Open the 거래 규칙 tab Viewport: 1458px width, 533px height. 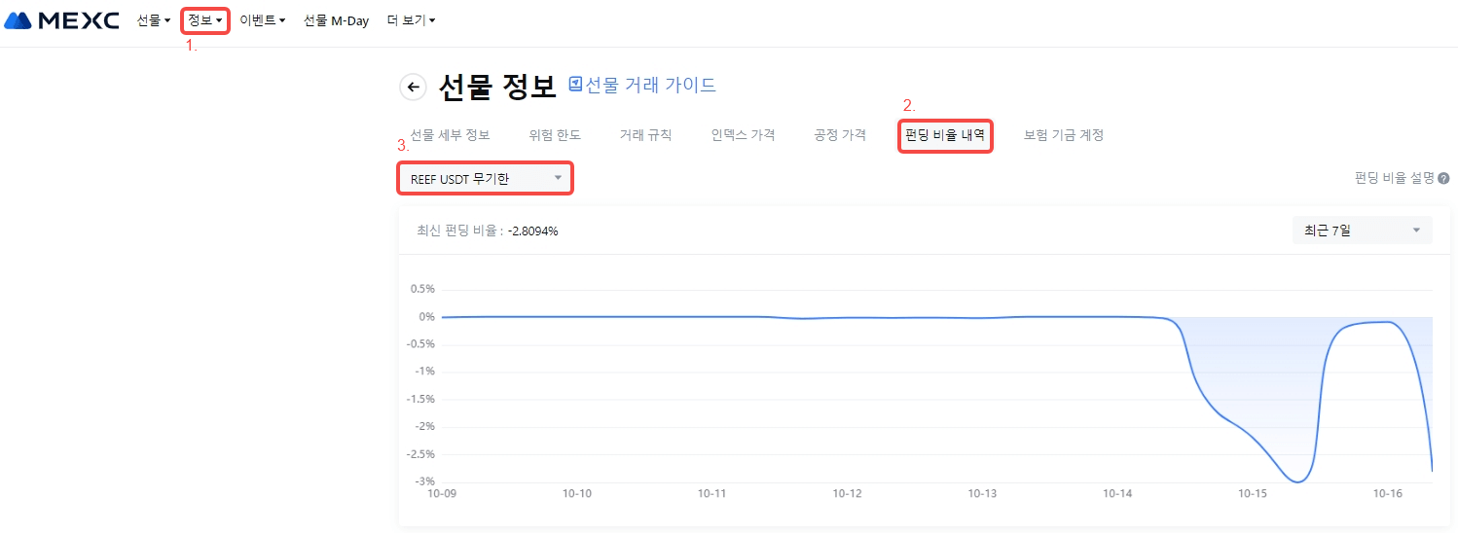[645, 135]
